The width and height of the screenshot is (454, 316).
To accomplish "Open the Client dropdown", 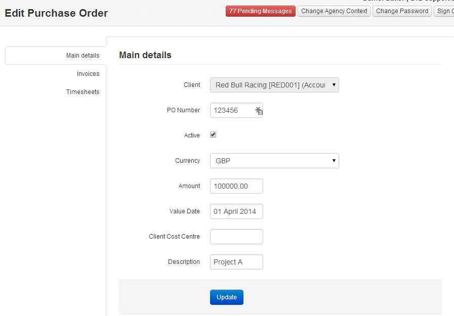I will click(274, 85).
